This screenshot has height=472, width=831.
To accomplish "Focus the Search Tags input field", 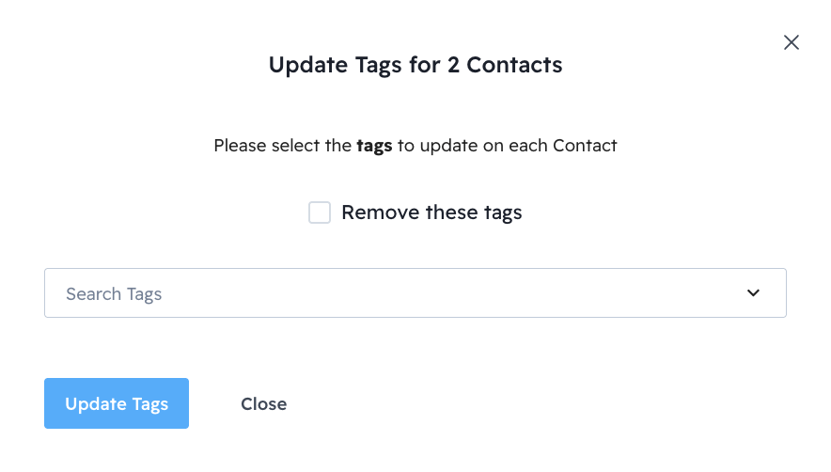I will click(395, 293).
